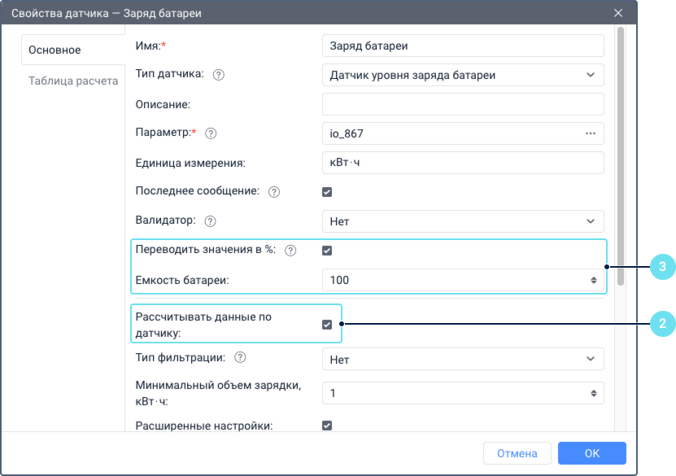676x476 pixels.
Task: Open parameter selector via three-dots icon
Action: click(591, 133)
